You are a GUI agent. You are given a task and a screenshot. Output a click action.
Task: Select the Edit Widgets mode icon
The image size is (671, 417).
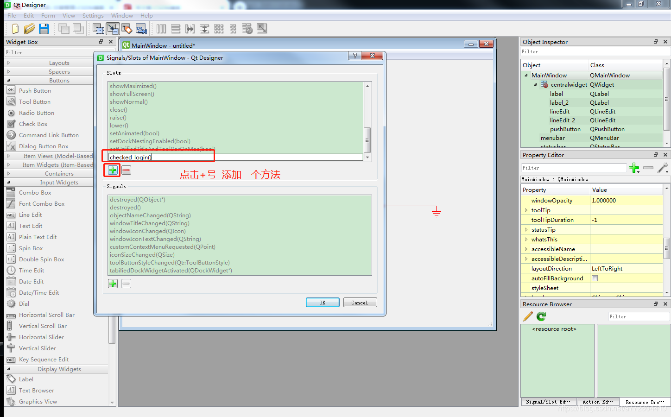(98, 29)
